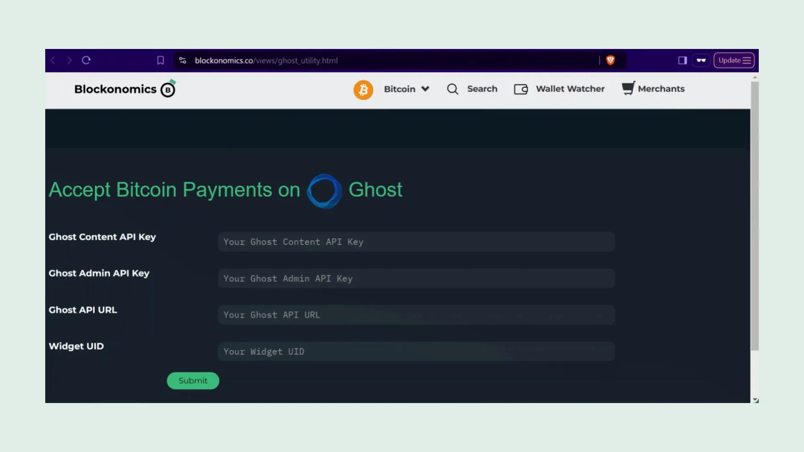
Task: Bookmark this page using bookmark icon
Action: click(x=160, y=60)
